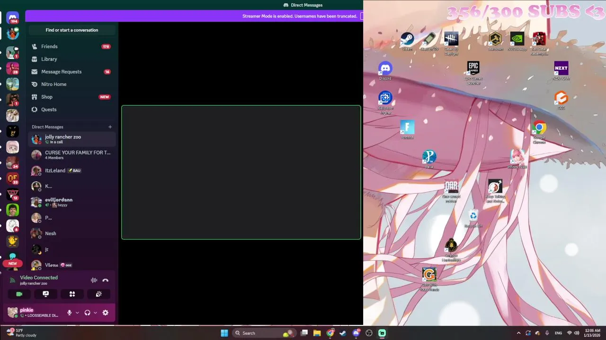
Task: View connection details via signal icon
Action: click(12, 280)
